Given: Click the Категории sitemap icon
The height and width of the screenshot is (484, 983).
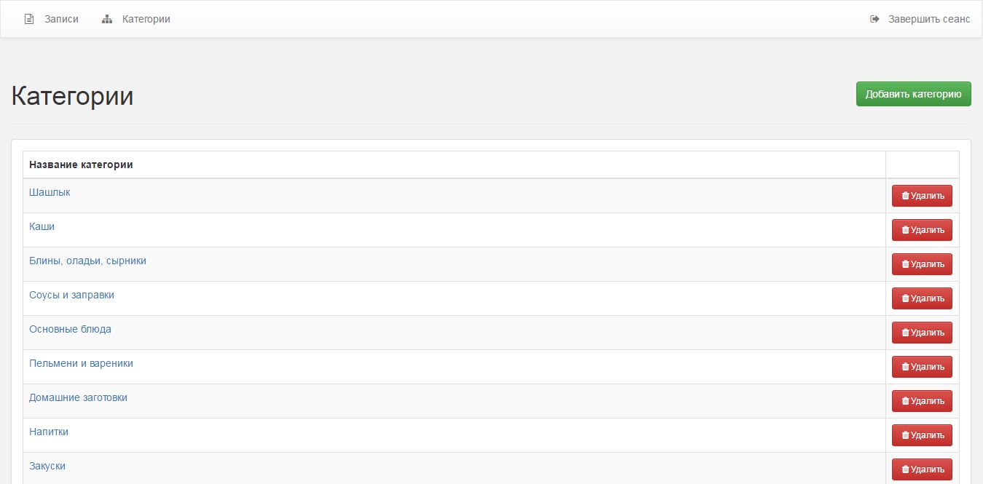Looking at the screenshot, I should pyautogui.click(x=107, y=19).
